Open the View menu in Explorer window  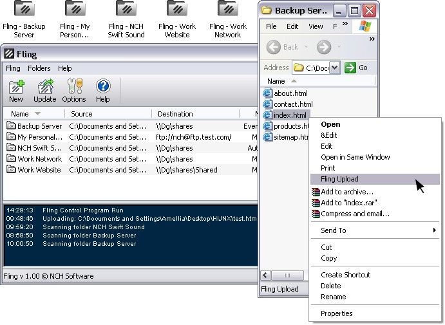point(316,26)
